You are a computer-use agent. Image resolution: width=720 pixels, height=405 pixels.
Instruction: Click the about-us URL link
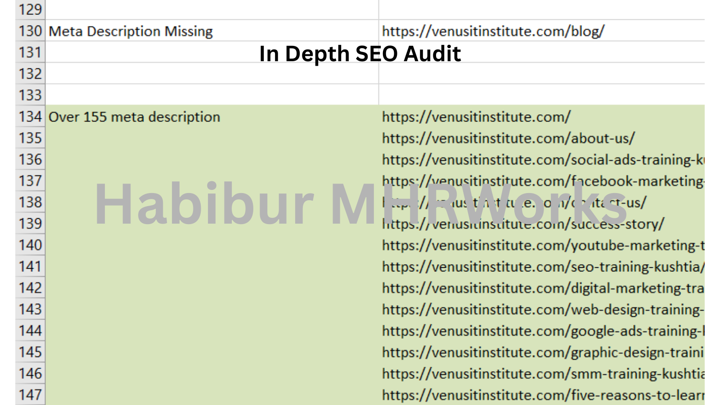tap(508, 138)
